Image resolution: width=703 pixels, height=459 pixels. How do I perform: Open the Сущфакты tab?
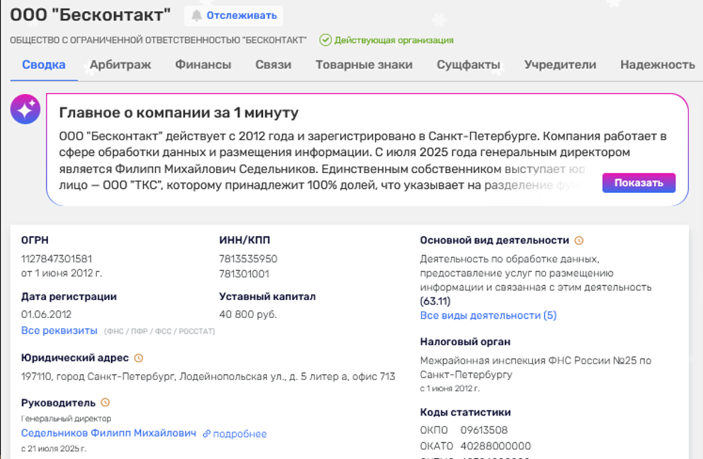[x=468, y=64]
